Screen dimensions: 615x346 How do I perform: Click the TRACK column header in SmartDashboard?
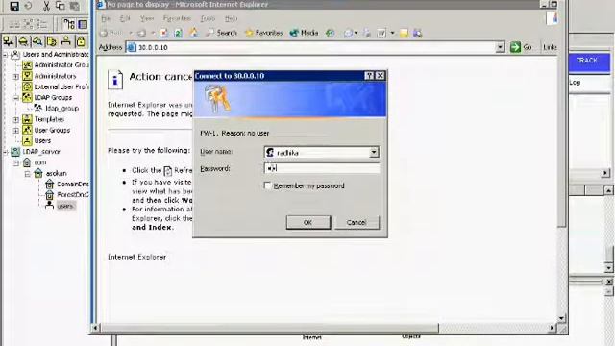click(x=589, y=62)
